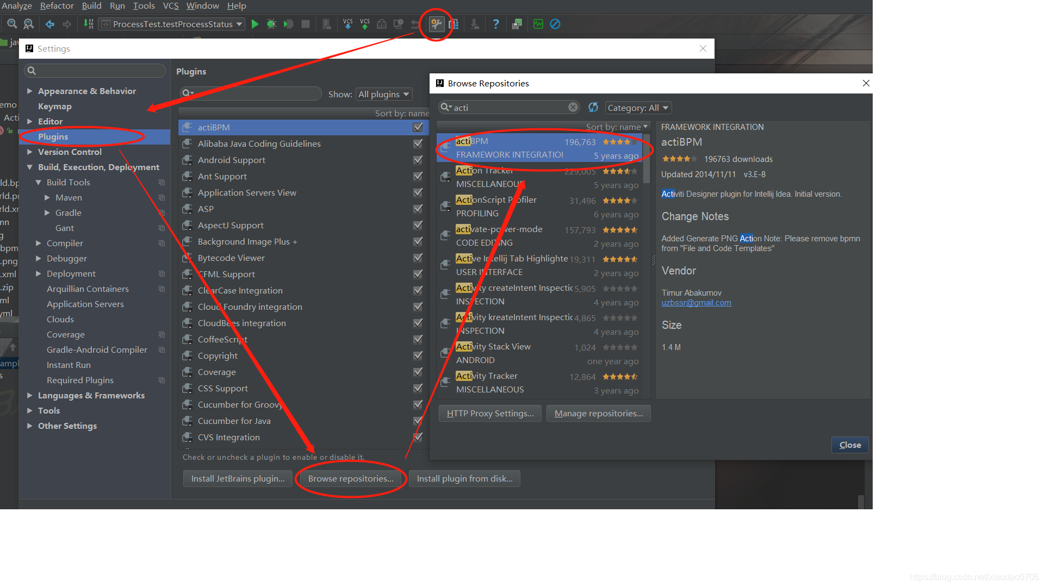Click VCS commit icon (green arrow)
The width and height of the screenshot is (1044, 587).
coord(365,24)
